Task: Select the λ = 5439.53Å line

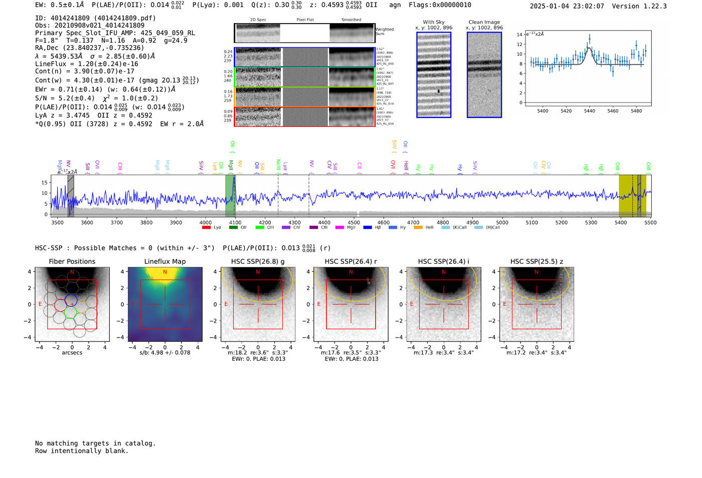Action: pyautogui.click(x=95, y=56)
